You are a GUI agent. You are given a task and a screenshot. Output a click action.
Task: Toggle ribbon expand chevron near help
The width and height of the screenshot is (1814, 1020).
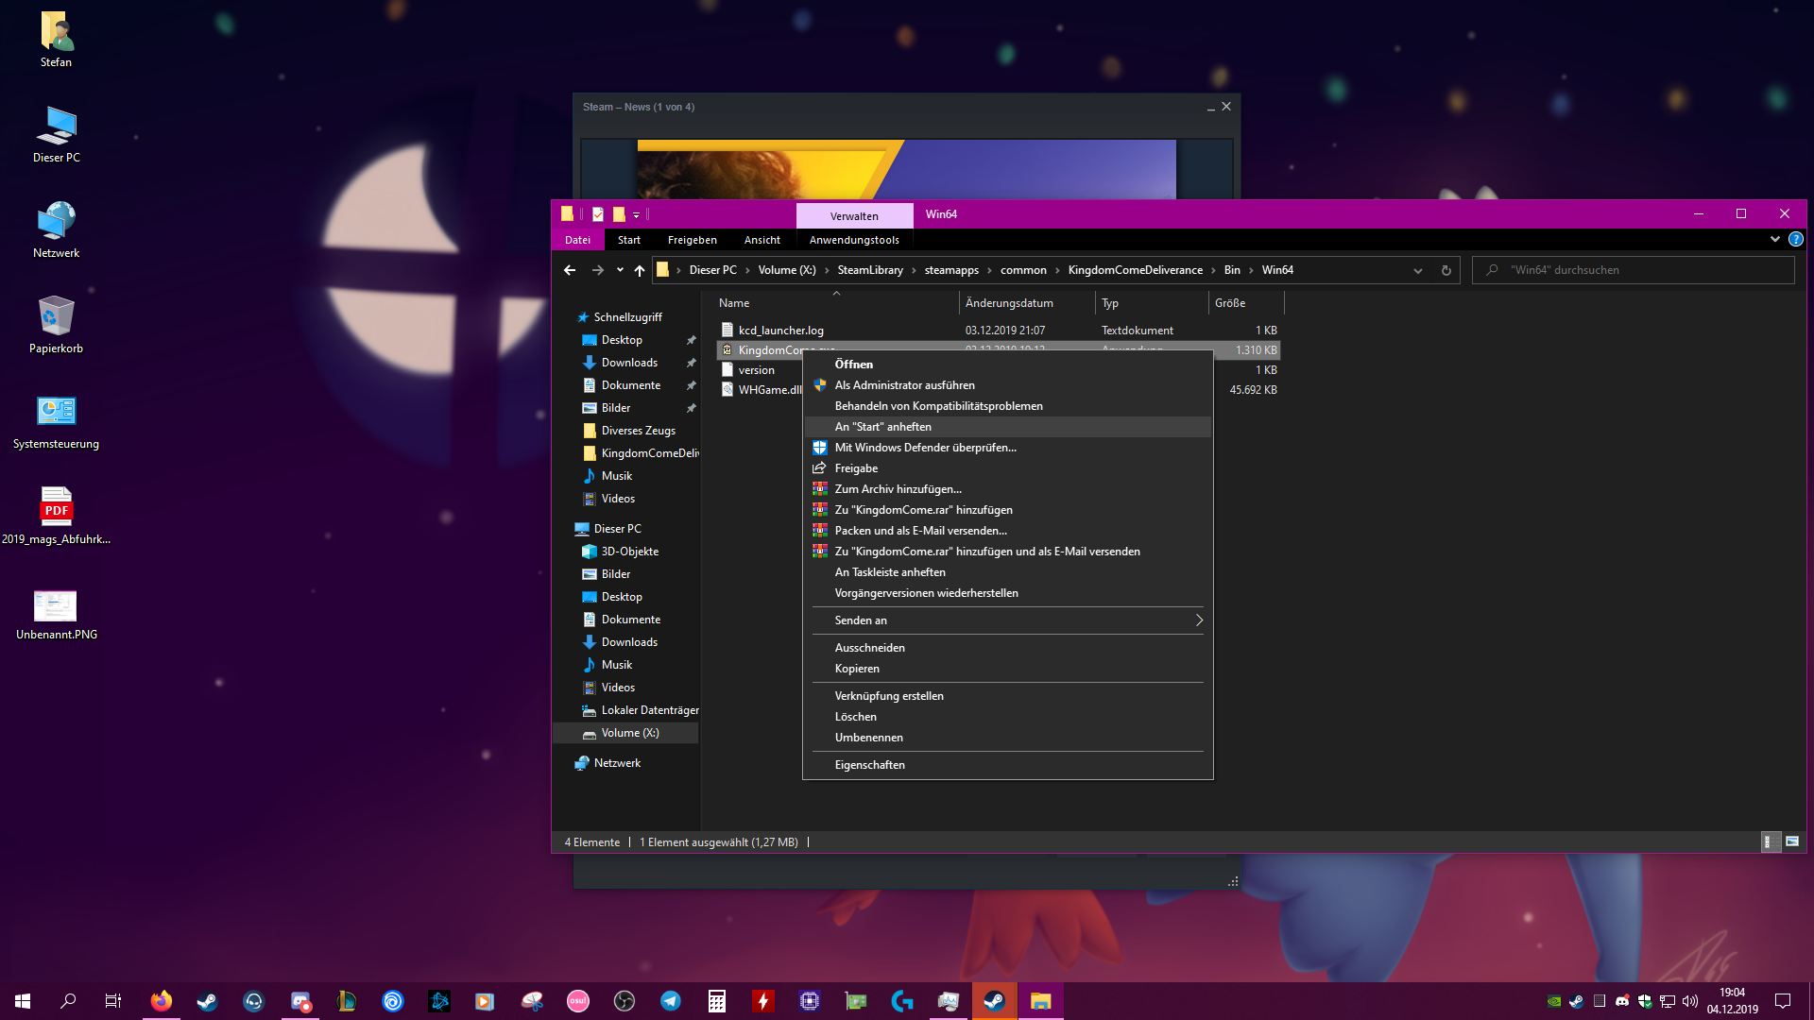coord(1775,240)
